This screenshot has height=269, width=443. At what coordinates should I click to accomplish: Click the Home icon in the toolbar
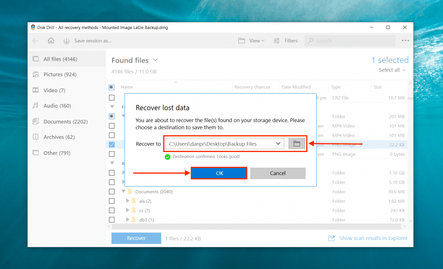51,40
